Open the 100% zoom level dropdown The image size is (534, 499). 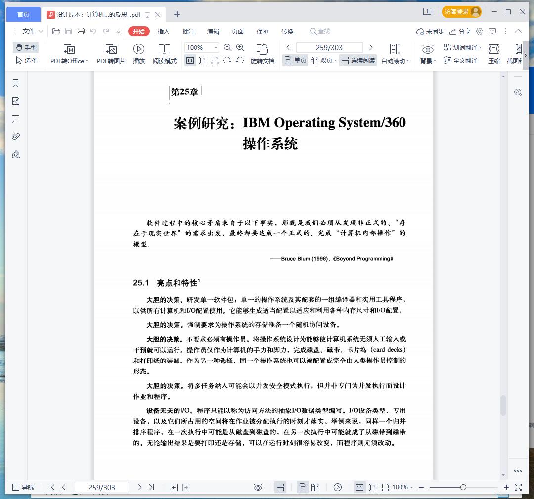point(216,47)
